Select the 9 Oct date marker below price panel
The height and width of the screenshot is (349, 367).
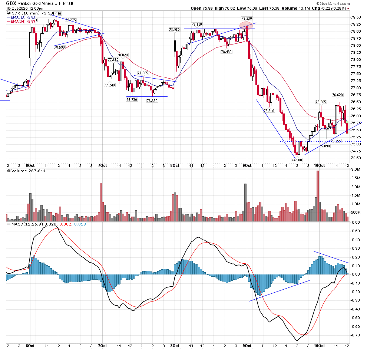coord(247,165)
